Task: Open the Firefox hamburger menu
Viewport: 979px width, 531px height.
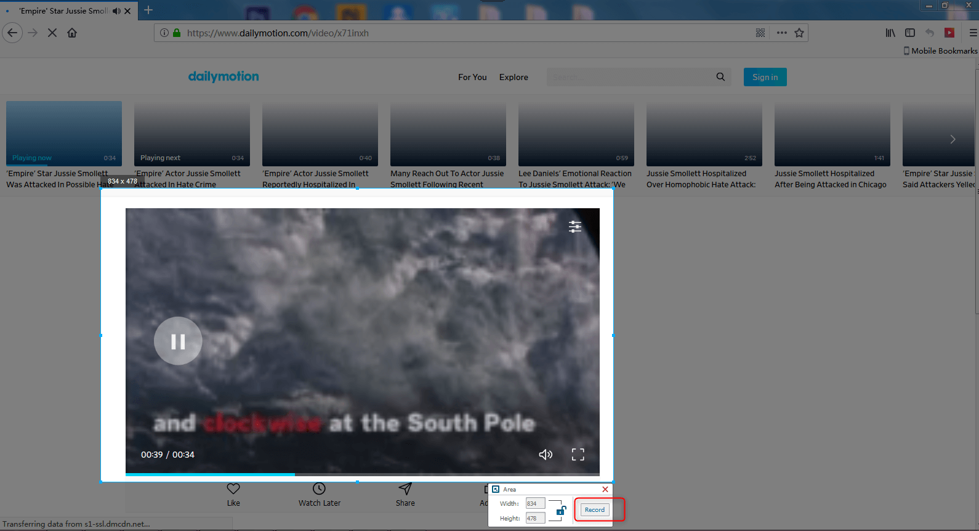Action: 973,33
